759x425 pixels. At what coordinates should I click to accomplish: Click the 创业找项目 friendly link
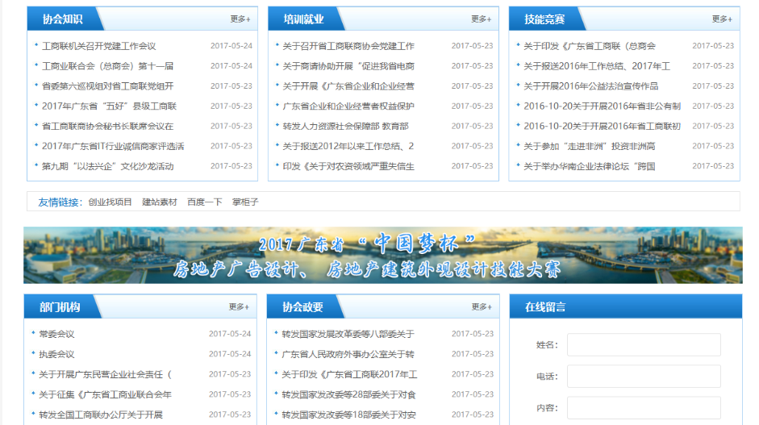[110, 202]
